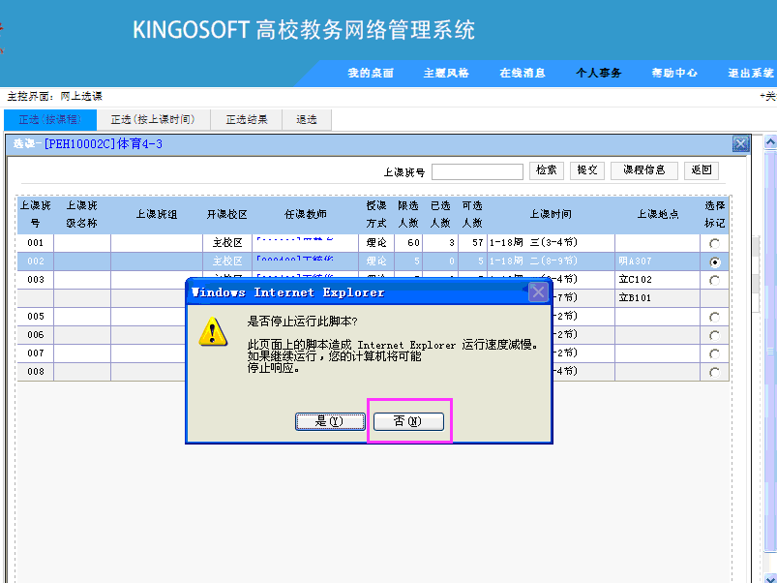The image size is (777, 583).
Task: Open 我的桌面 in the top navigation
Action: (x=371, y=74)
